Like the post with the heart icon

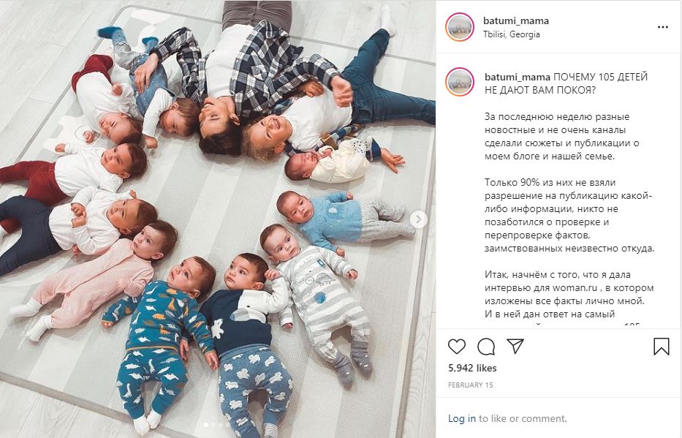(457, 346)
